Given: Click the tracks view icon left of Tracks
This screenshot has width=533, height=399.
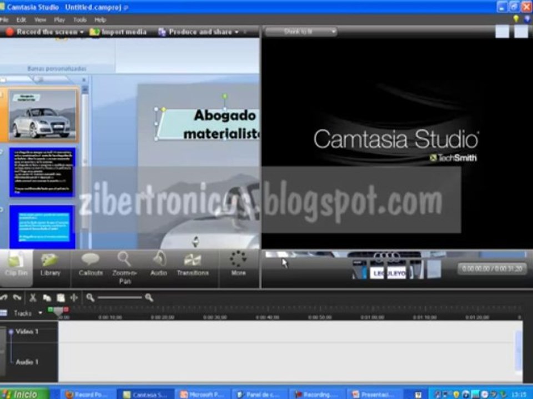Looking at the screenshot, I should point(4,313).
